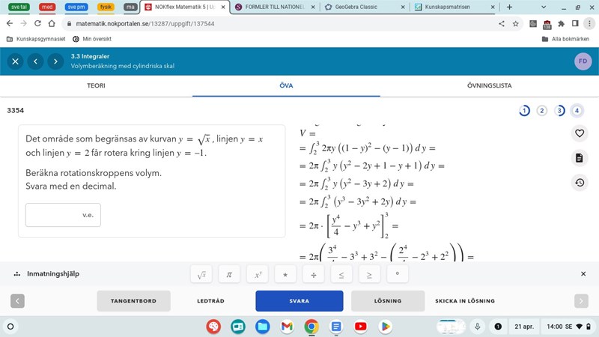Viewport: 599px width, 337px height.
Task: Show the LEDTRÅD hint
Action: 210,301
